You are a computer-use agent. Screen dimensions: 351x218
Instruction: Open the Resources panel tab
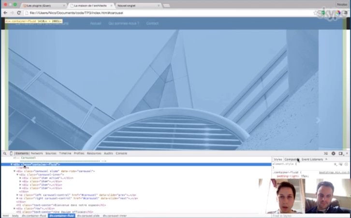(94, 153)
